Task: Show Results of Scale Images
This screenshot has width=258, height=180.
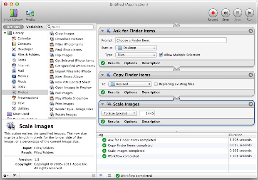Action: 114,122
